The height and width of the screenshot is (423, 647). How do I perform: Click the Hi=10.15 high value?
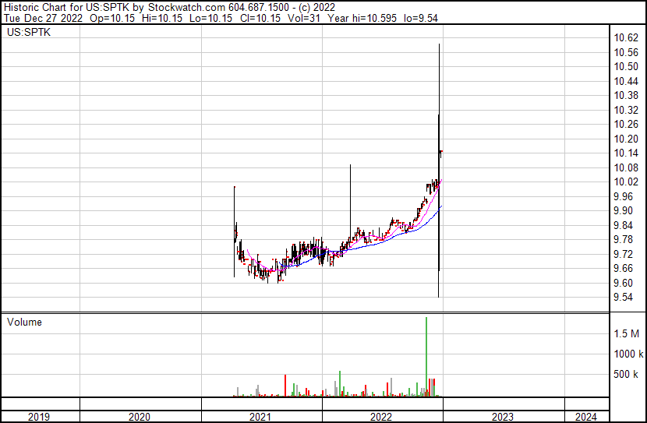pyautogui.click(x=162, y=18)
